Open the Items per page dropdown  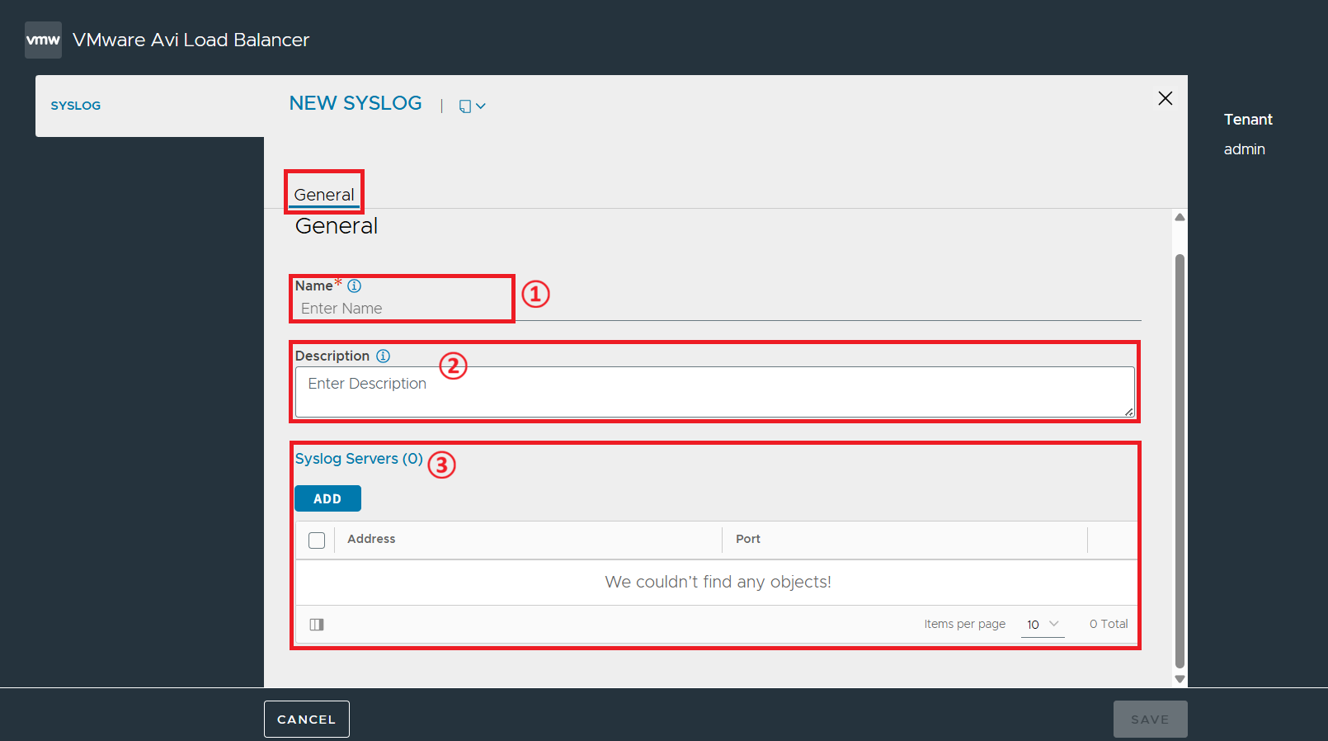[x=1043, y=625]
